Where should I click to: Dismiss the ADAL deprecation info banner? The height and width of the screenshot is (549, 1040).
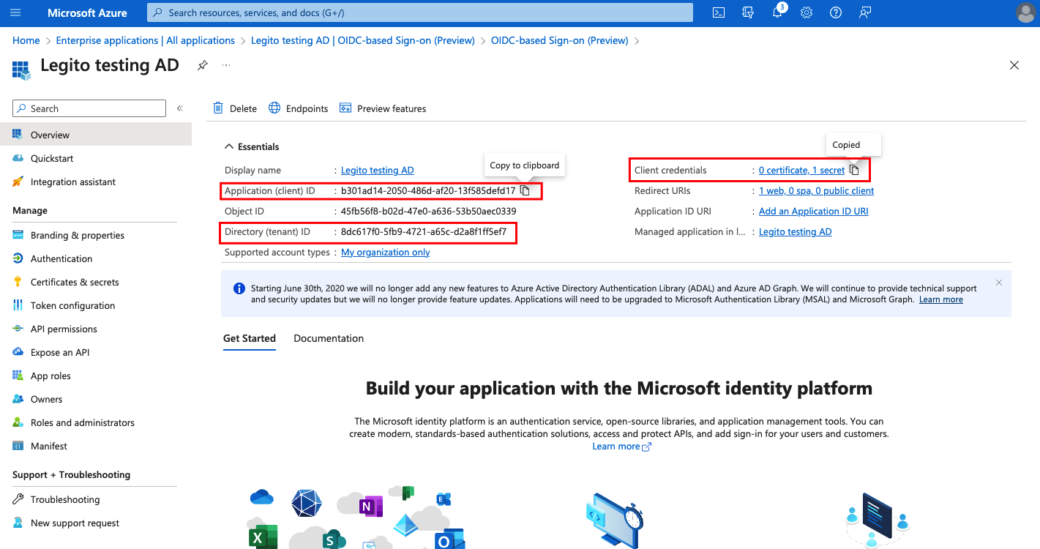[999, 283]
